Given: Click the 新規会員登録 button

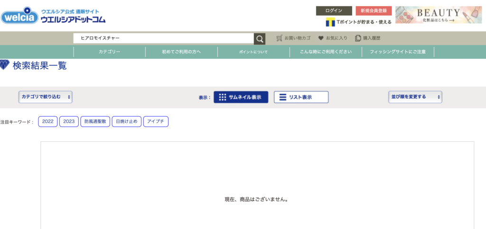Looking at the screenshot, I should pos(374,11).
